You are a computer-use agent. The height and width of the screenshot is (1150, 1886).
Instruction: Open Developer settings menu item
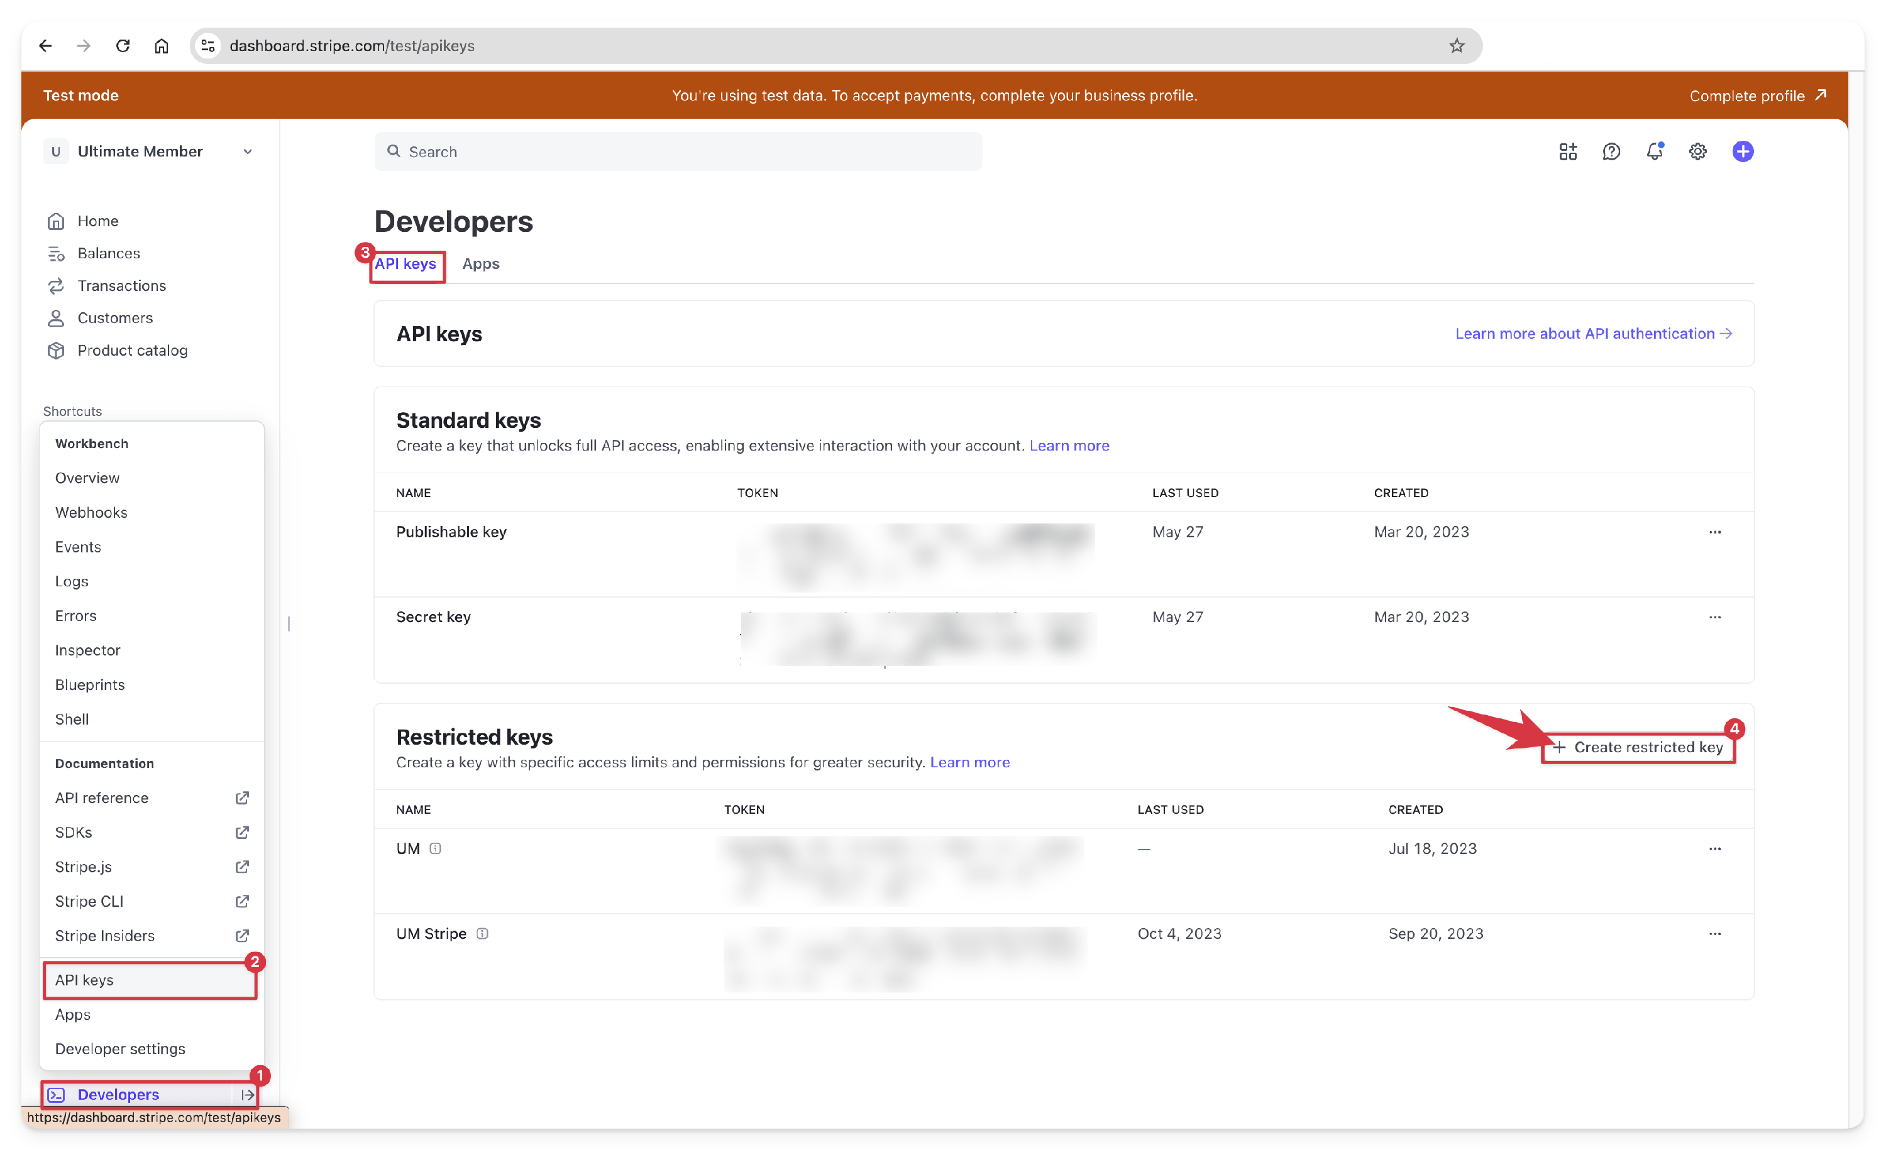tap(152, 1048)
